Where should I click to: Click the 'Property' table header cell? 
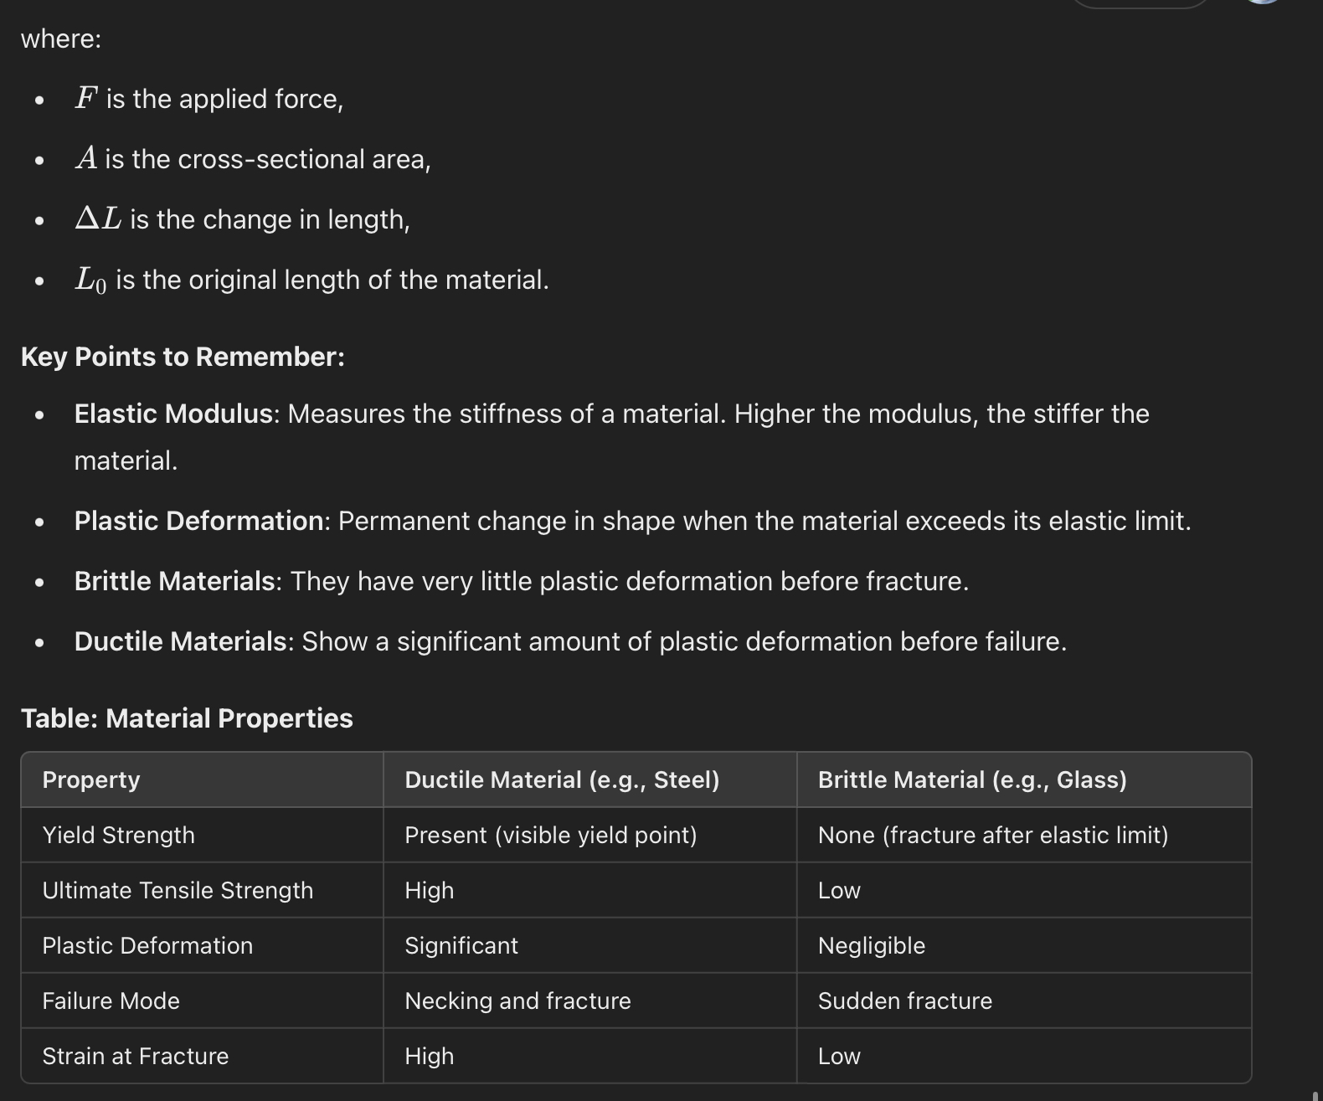point(91,779)
